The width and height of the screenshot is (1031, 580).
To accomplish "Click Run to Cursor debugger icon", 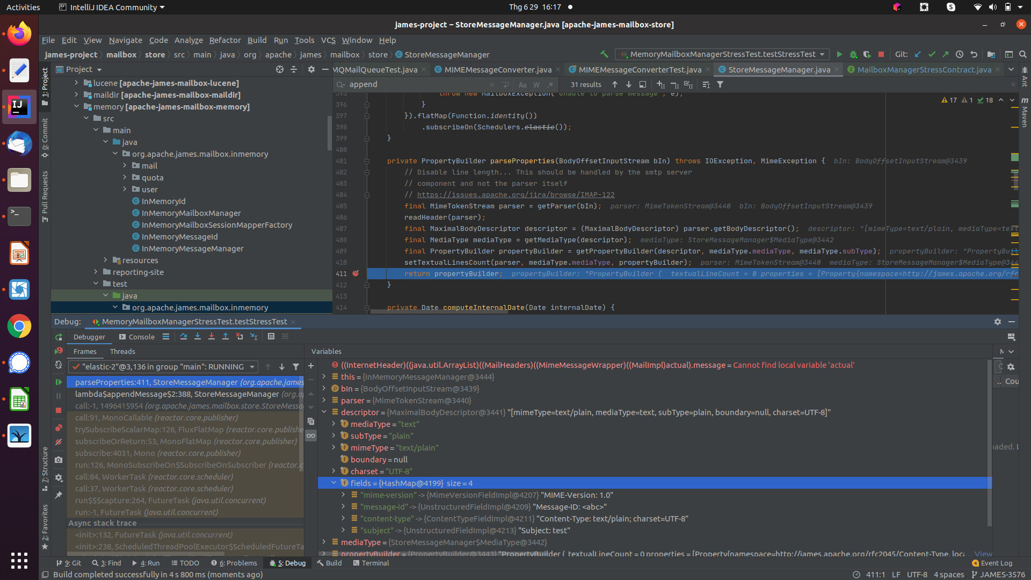I will [x=254, y=337].
